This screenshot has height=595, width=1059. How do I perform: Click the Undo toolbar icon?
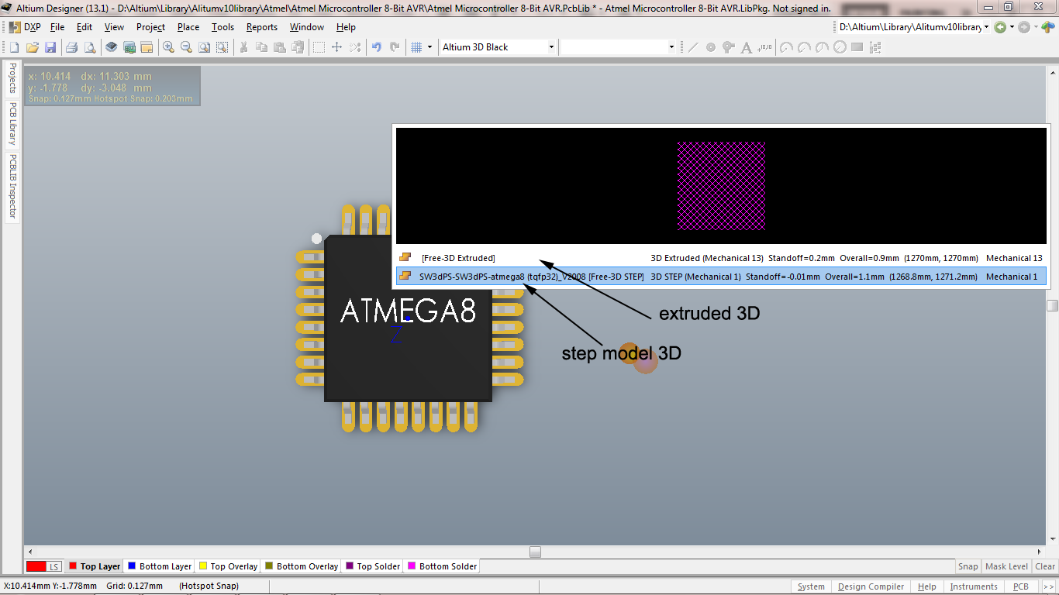click(378, 47)
